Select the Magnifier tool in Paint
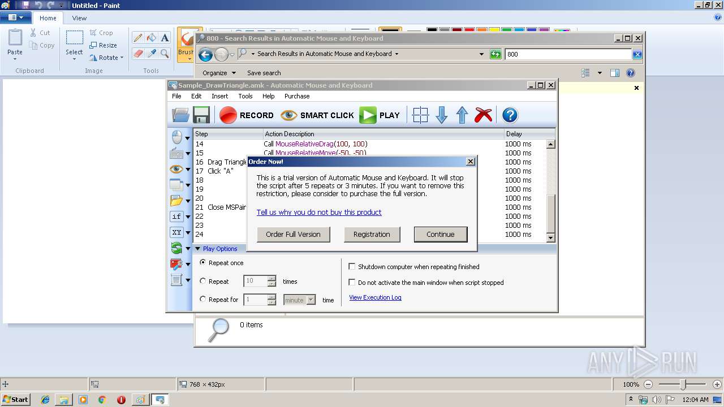The height and width of the screenshot is (407, 724). pos(165,53)
